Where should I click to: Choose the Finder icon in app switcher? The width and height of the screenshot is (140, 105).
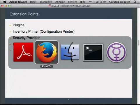(x=70, y=52)
